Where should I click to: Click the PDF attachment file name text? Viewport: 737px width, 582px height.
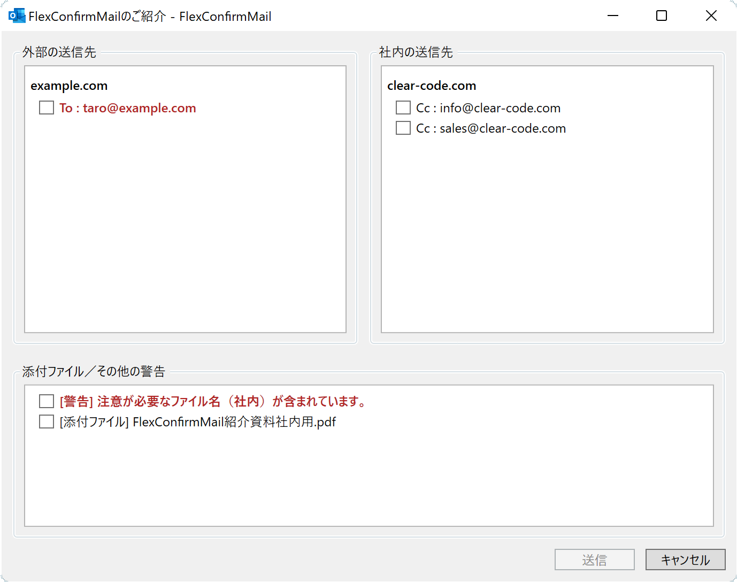click(x=197, y=422)
